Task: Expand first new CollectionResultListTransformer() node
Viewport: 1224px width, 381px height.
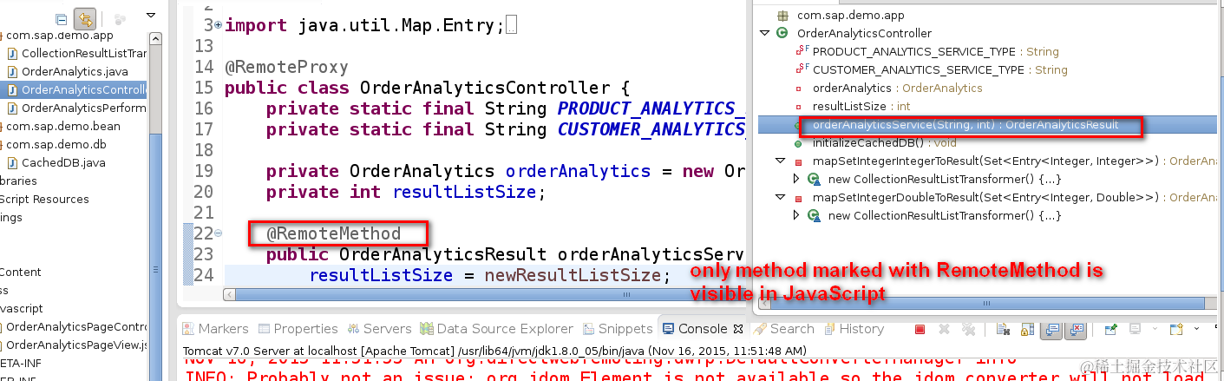Action: click(x=798, y=179)
